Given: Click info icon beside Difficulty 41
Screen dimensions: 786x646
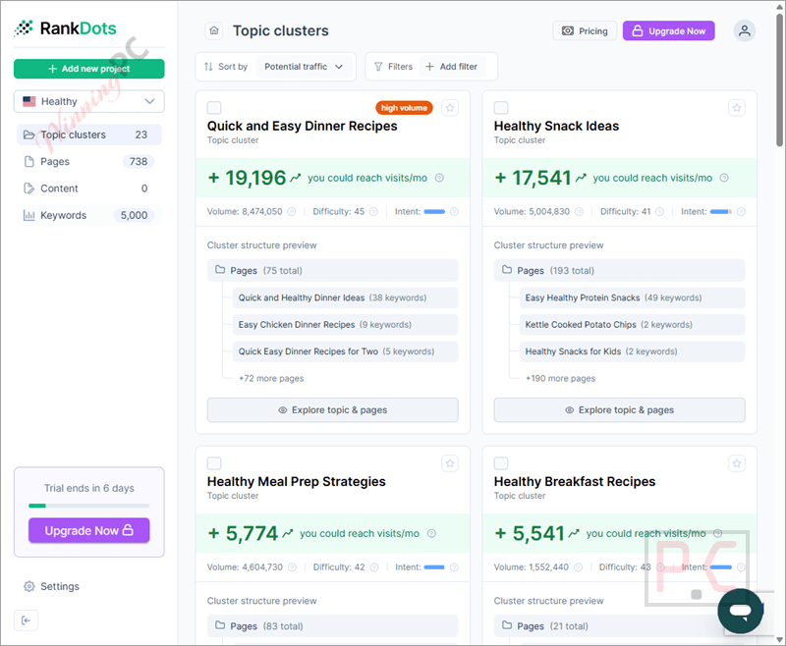Looking at the screenshot, I should coord(659,212).
